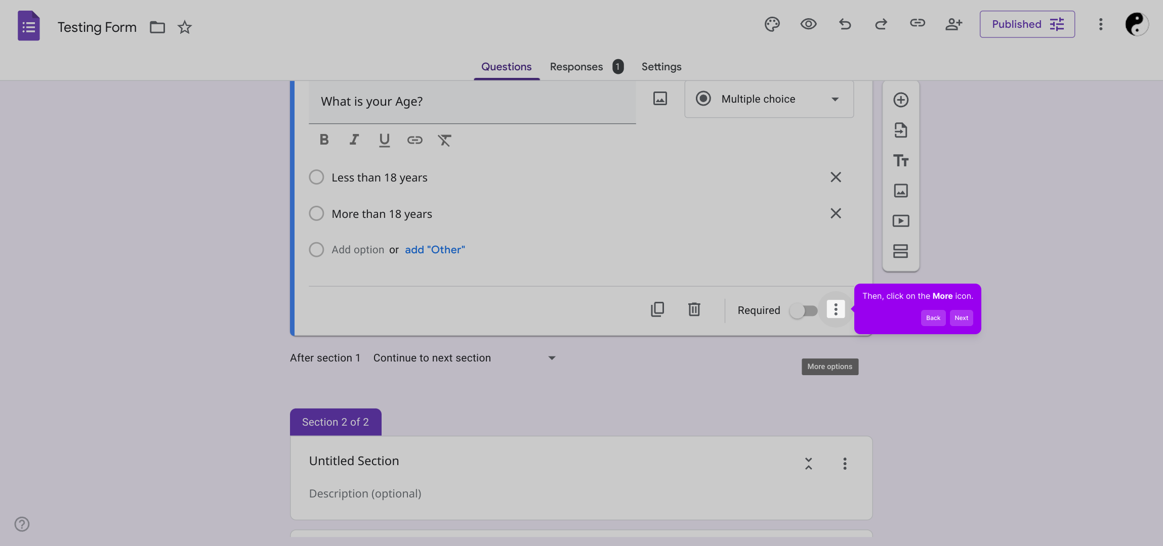The height and width of the screenshot is (546, 1163).
Task: Apply italic formatting
Action: (x=354, y=140)
